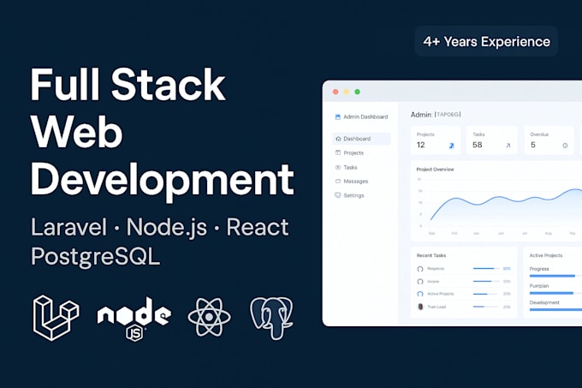
Task: Click the arrow icon on Tasks card
Action: [508, 146]
